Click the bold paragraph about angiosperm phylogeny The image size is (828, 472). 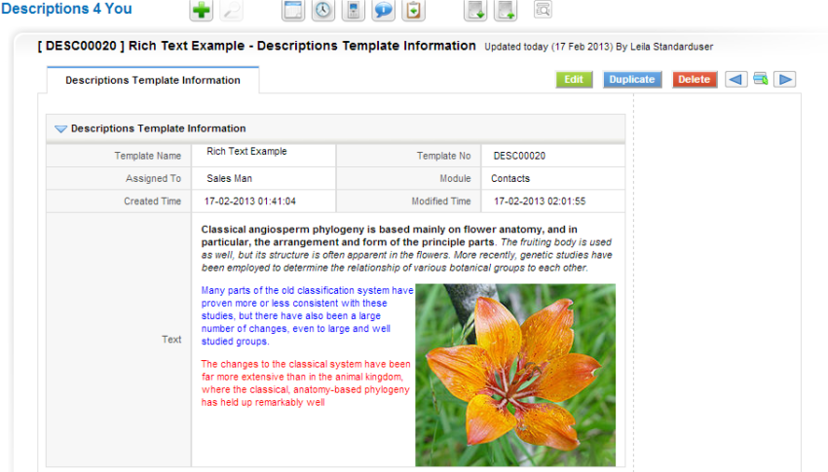390,236
